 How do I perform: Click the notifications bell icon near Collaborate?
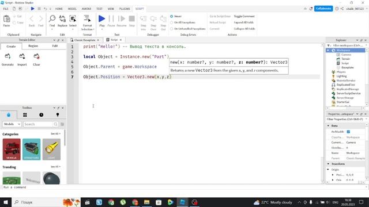311,9
